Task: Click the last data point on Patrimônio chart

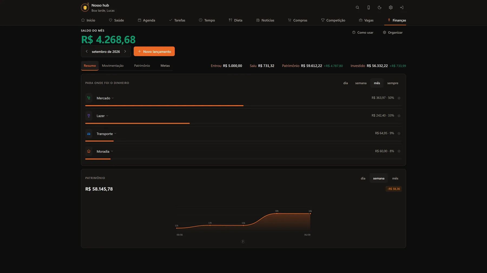Action: (x=310, y=214)
